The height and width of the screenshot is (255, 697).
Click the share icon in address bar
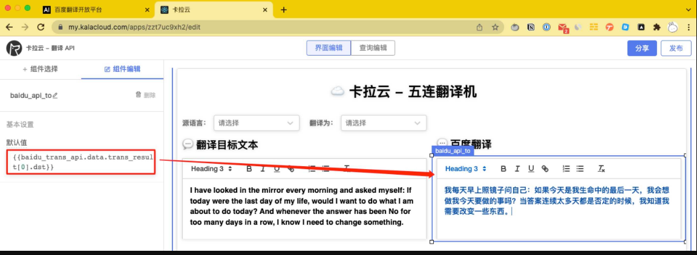[x=480, y=27]
